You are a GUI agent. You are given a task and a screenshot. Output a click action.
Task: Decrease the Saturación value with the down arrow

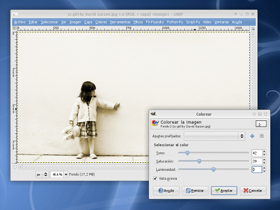coord(264,163)
